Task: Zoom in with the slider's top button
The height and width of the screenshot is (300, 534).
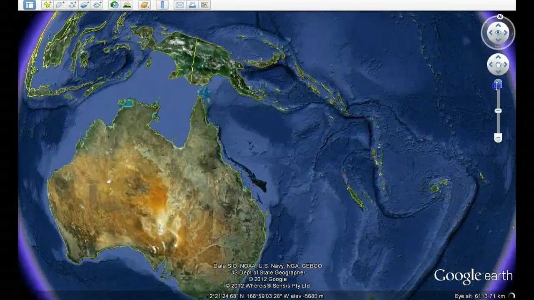Action: click(x=498, y=85)
